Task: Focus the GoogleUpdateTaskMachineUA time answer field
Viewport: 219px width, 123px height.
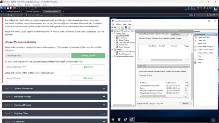Action: [37, 67]
